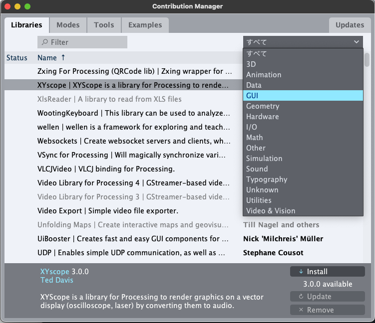Open the Updates tab

tap(350, 25)
